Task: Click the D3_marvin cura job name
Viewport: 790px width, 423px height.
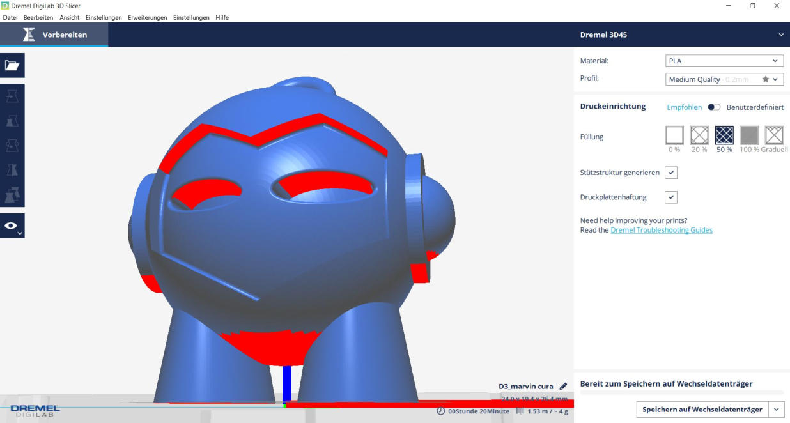Action: coord(526,386)
